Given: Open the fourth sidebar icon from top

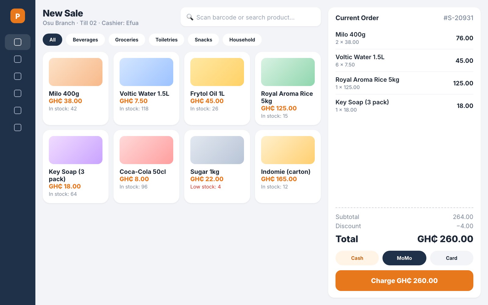Looking at the screenshot, I should pos(18,93).
